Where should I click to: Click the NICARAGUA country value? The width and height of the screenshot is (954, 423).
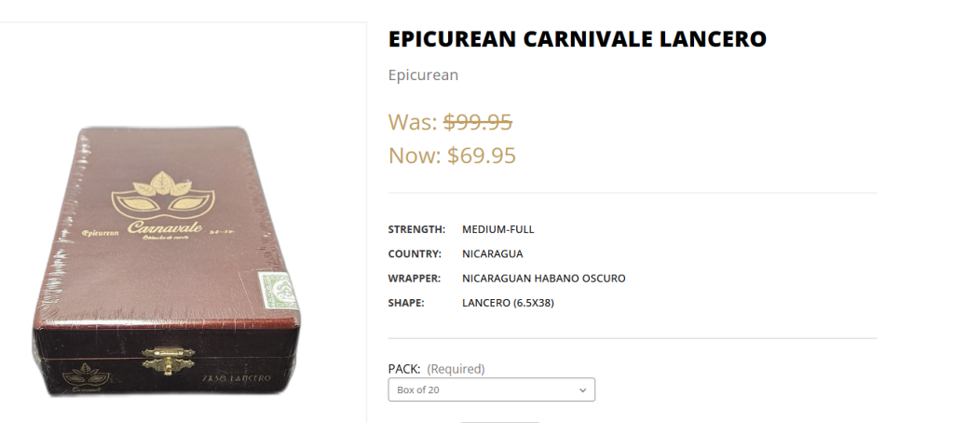pos(492,253)
